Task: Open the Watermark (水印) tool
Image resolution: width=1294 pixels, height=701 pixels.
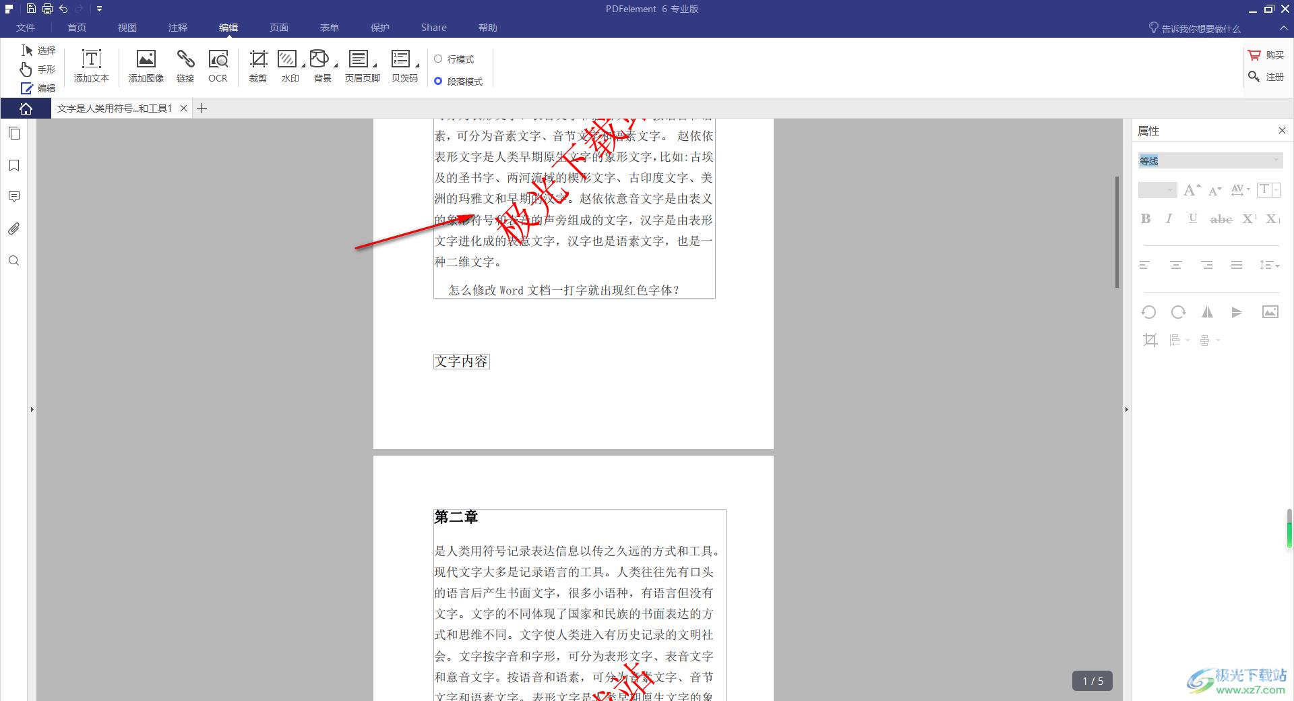Action: [290, 66]
